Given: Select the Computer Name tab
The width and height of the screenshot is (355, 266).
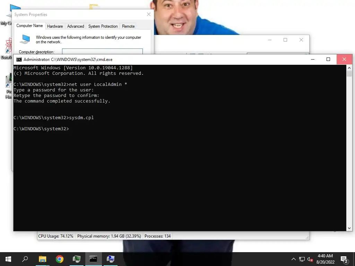Looking at the screenshot, I should 29,26.
